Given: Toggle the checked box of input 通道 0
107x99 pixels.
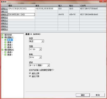Looking at the screenshot, I should (x=5, y=40).
